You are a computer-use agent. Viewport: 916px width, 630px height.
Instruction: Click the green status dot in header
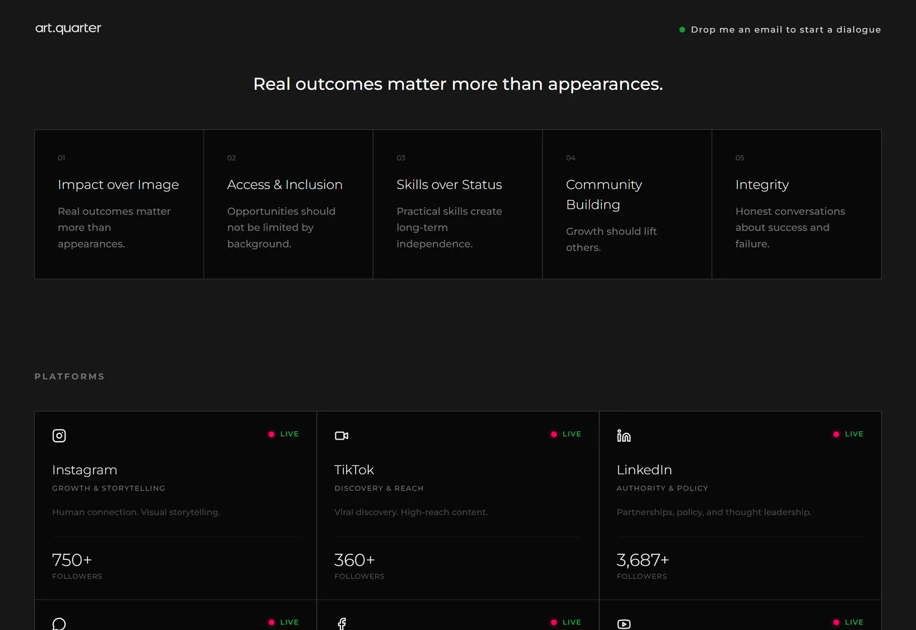682,29
